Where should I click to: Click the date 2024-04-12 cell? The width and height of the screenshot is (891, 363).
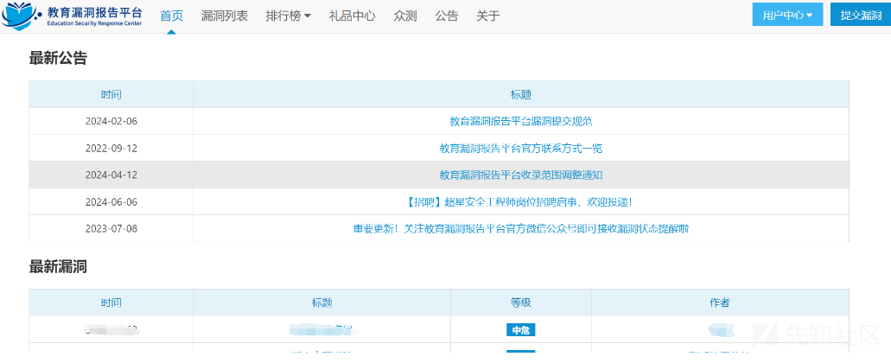click(111, 175)
